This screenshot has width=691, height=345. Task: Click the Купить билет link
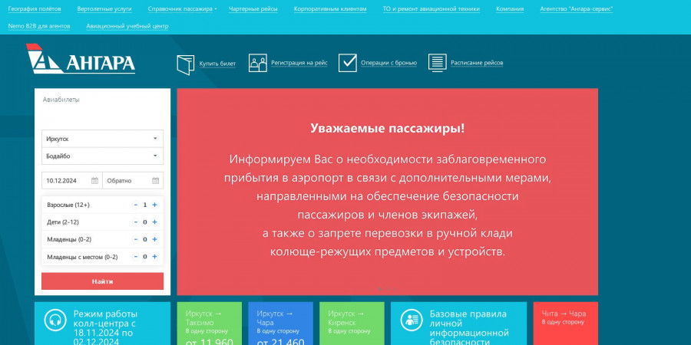point(217,64)
